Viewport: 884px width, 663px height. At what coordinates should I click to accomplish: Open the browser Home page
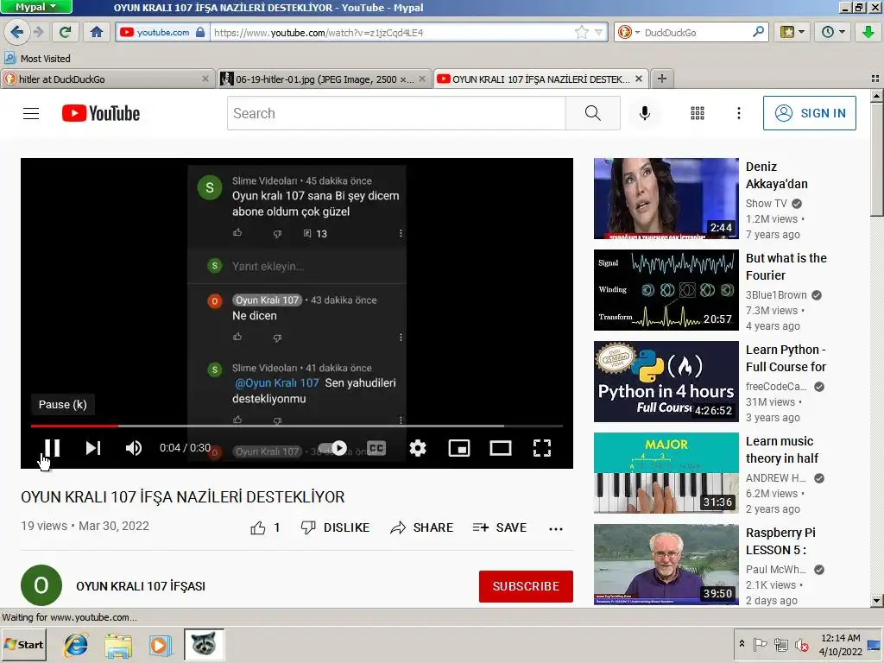click(x=97, y=32)
